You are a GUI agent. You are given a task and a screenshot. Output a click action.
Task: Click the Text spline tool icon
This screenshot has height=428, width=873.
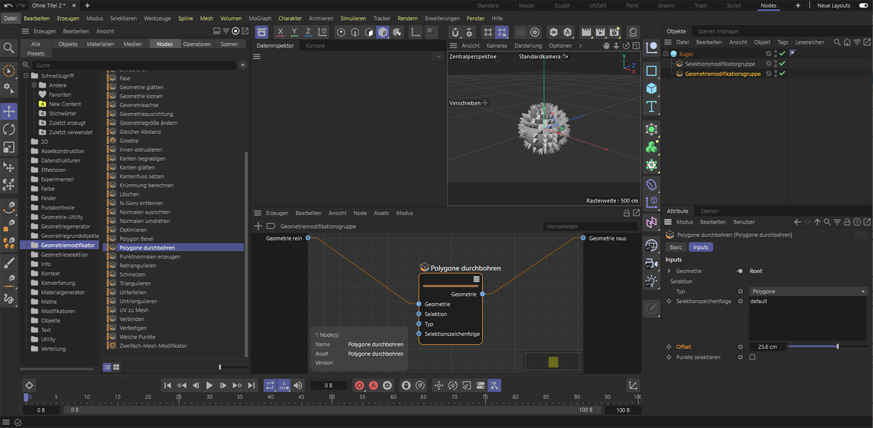click(651, 107)
